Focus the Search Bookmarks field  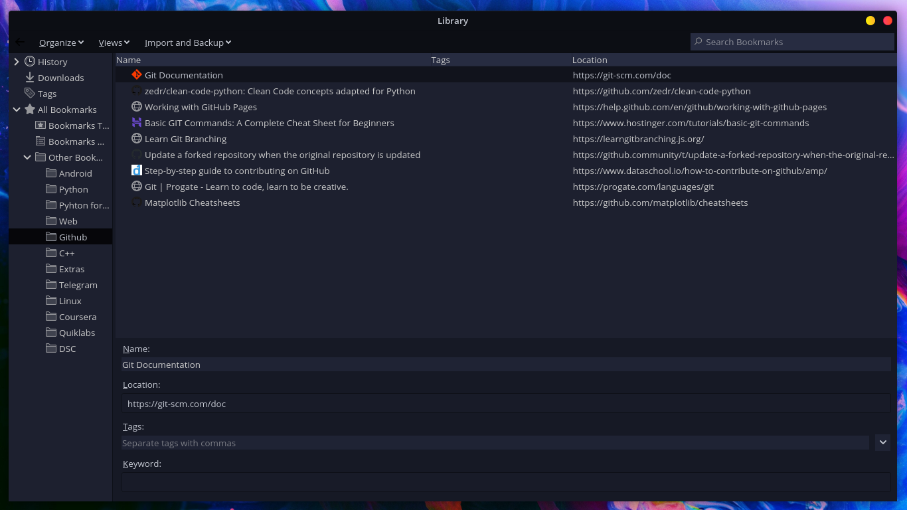[x=792, y=42]
